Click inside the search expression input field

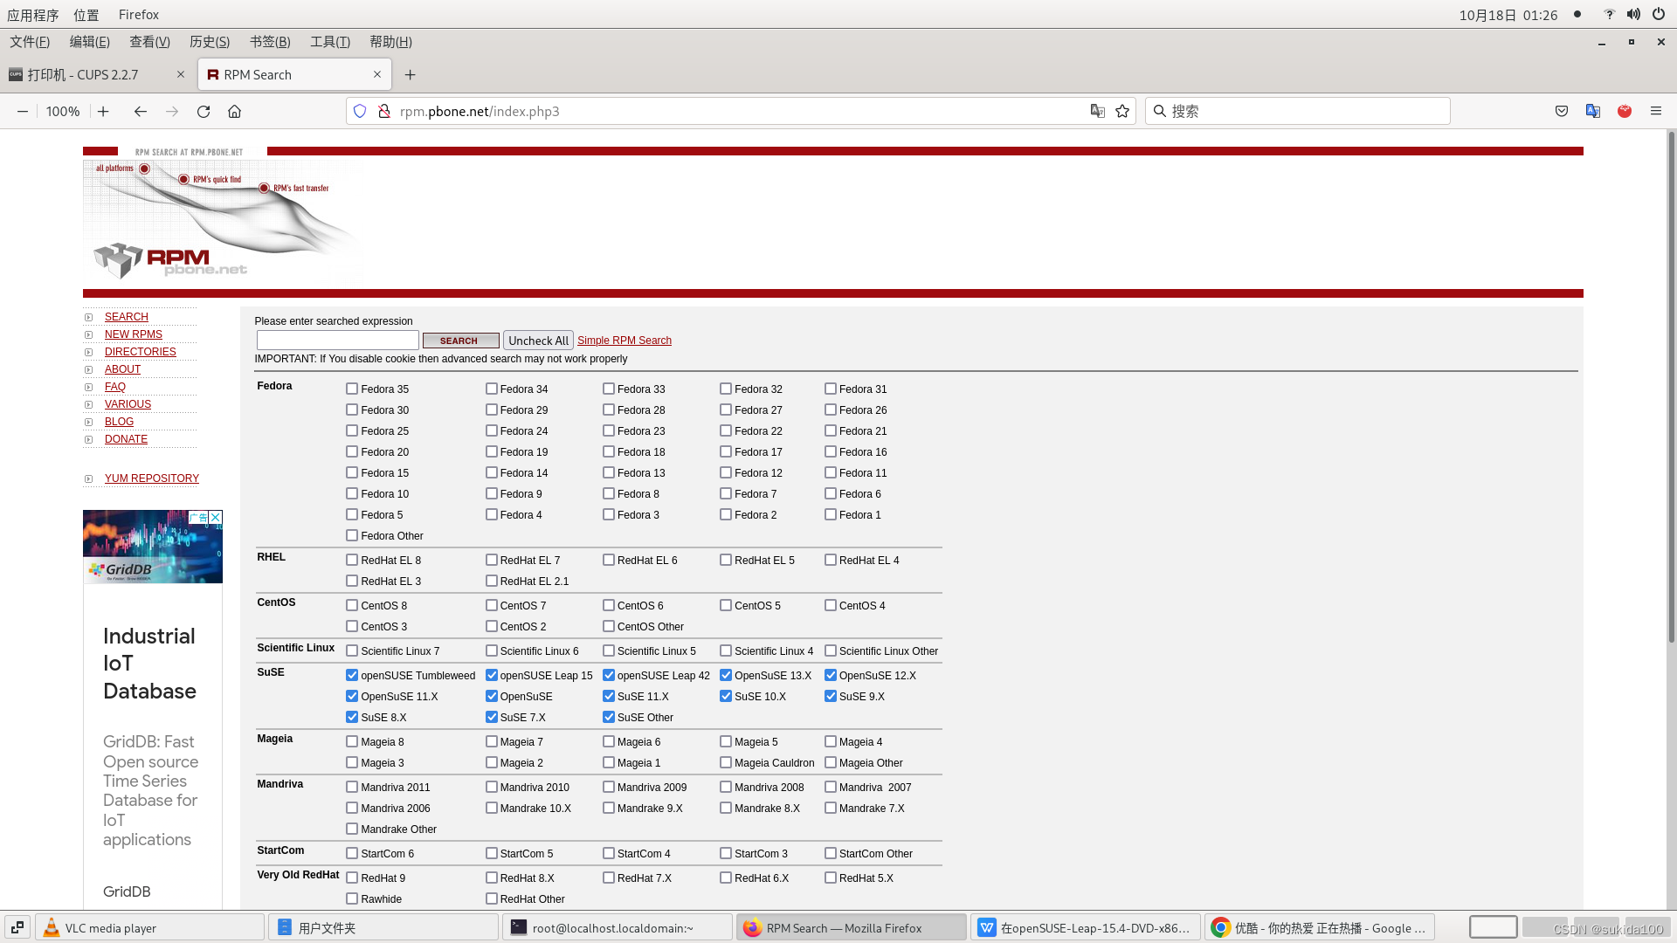(337, 340)
